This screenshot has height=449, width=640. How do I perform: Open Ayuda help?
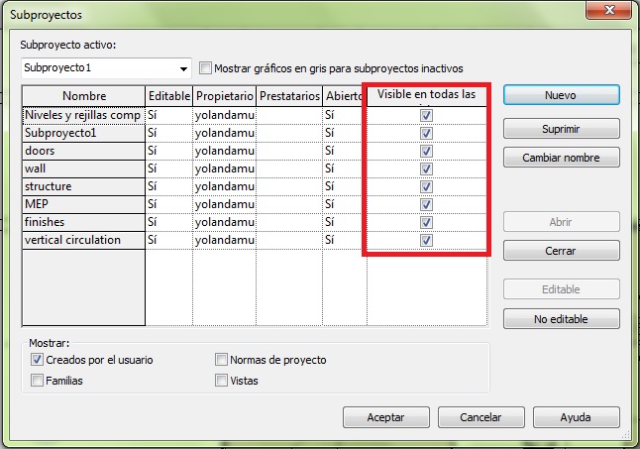(x=575, y=417)
